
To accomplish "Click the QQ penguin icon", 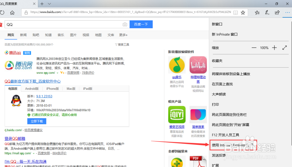I will point(16,100).
